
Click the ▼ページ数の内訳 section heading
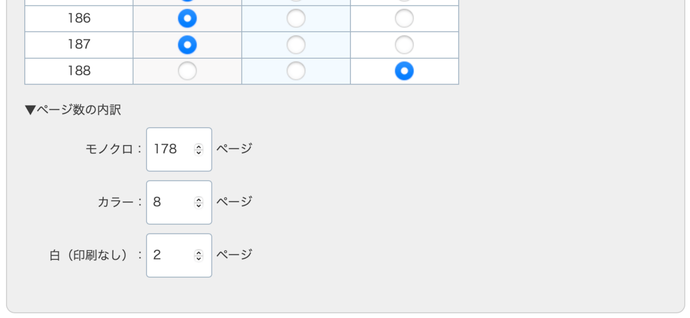click(x=73, y=110)
